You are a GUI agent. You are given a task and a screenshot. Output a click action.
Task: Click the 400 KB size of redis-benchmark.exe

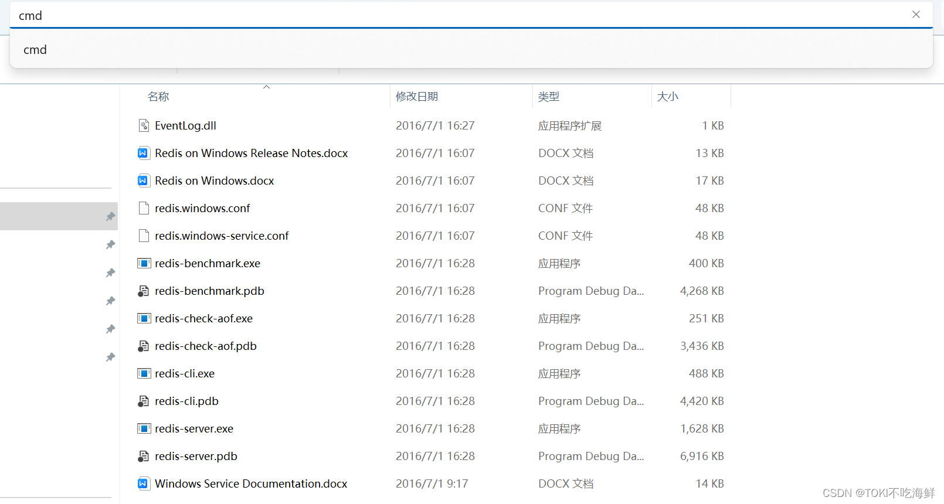click(707, 263)
